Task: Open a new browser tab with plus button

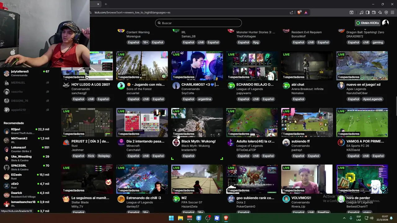Action: point(106,4)
